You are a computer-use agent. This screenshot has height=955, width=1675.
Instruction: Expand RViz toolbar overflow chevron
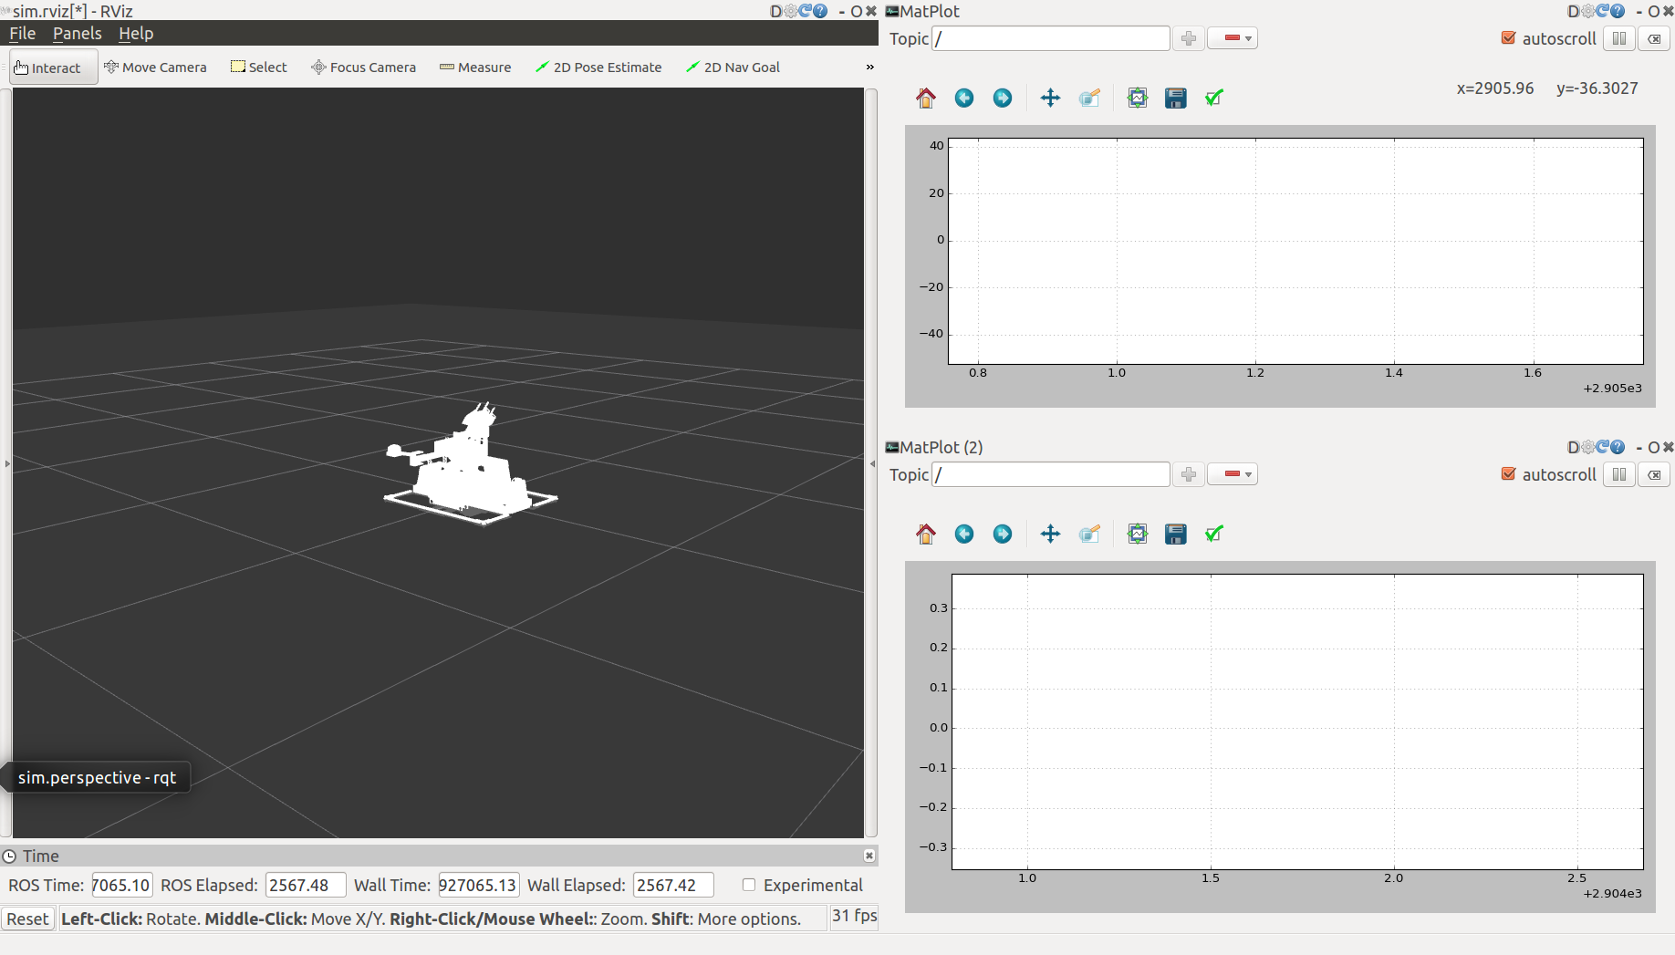coord(869,67)
